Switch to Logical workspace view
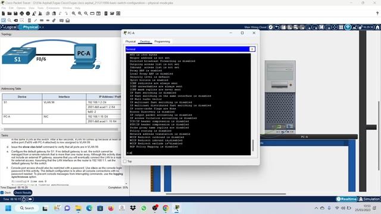381x214 pixels. click(9, 27)
